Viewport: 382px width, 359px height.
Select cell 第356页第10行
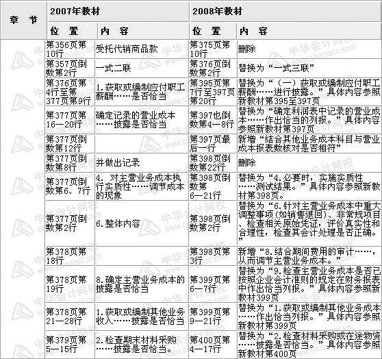(70, 49)
